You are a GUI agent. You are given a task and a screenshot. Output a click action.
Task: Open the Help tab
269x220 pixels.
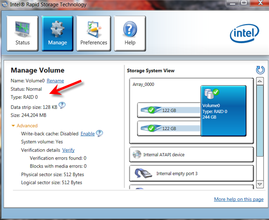tap(130, 33)
